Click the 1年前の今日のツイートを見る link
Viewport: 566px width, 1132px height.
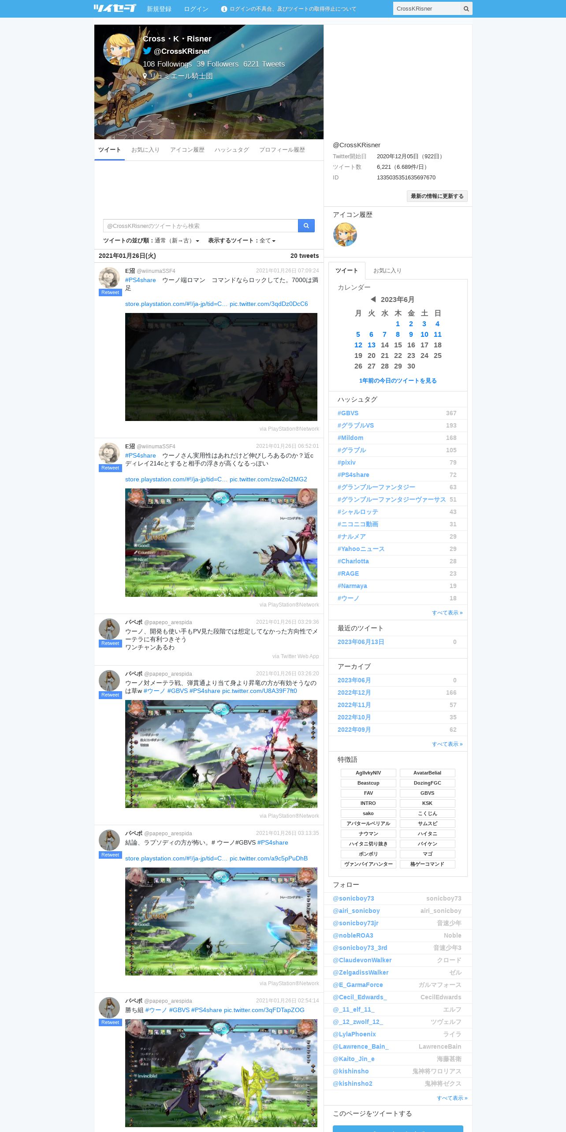(x=398, y=381)
